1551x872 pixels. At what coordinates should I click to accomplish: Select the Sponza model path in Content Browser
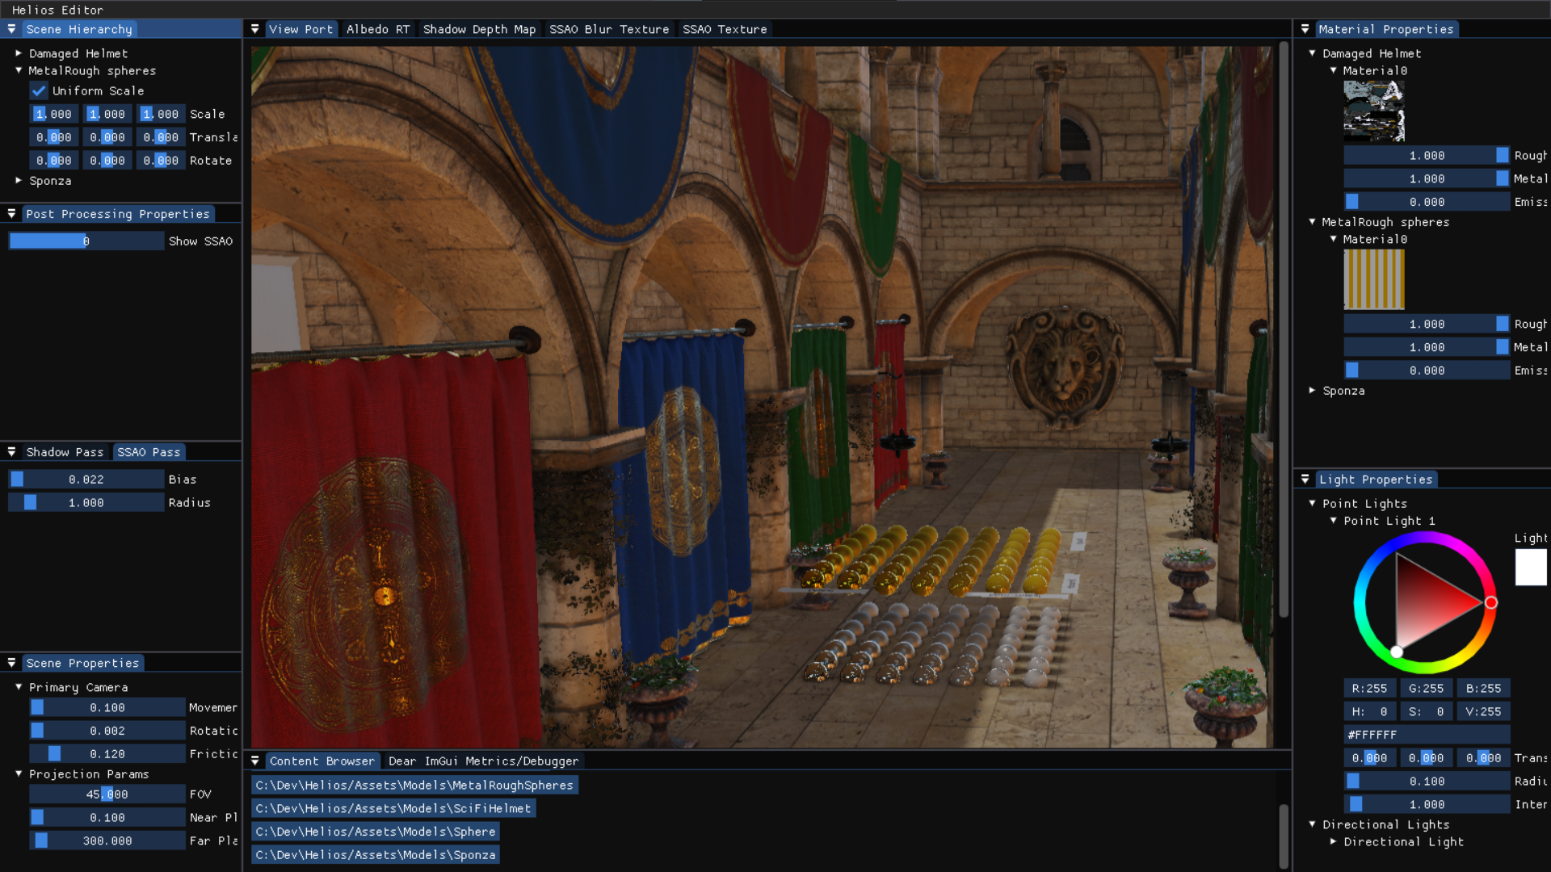point(376,855)
